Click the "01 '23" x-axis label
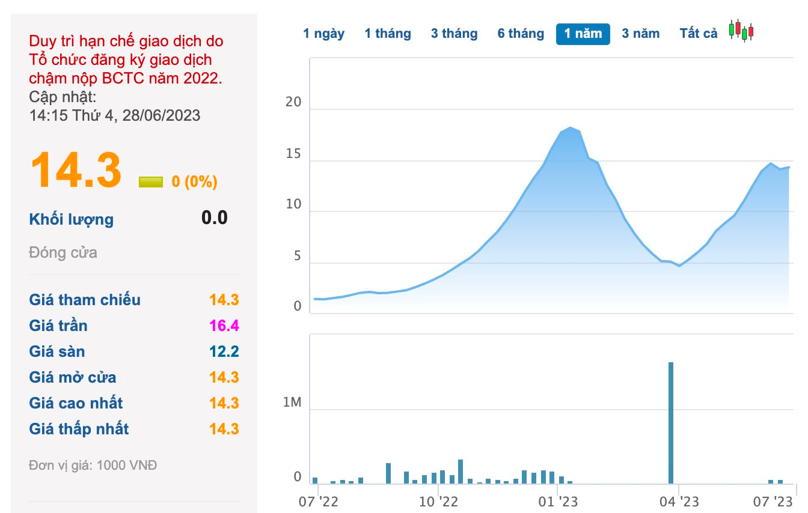This screenshot has width=808, height=513. tap(559, 501)
